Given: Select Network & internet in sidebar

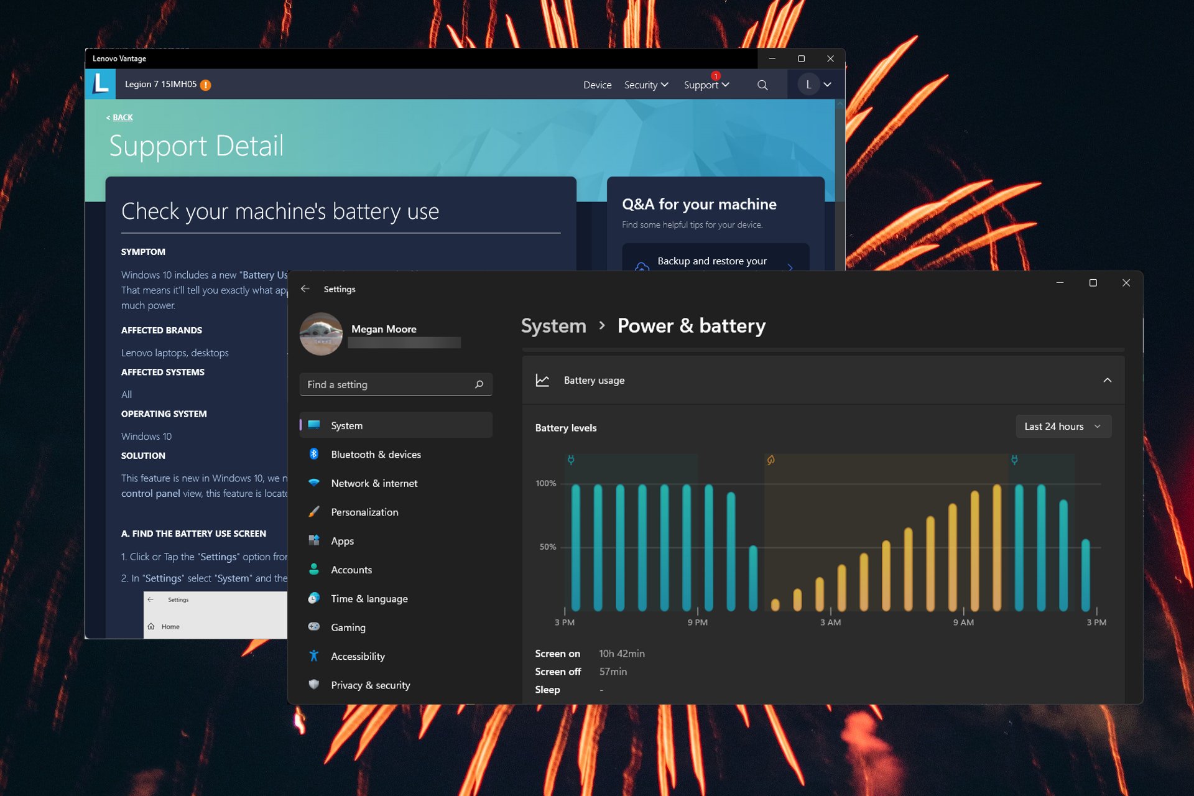Looking at the screenshot, I should pyautogui.click(x=396, y=483).
